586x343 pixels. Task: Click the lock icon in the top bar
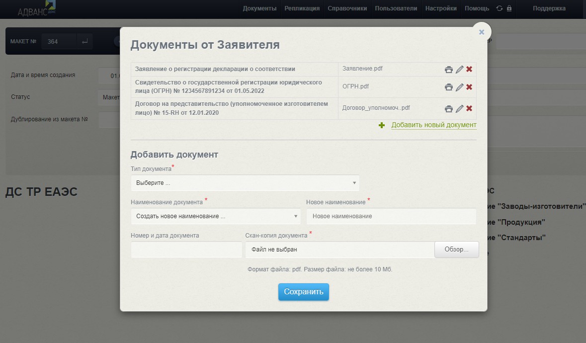[509, 8]
